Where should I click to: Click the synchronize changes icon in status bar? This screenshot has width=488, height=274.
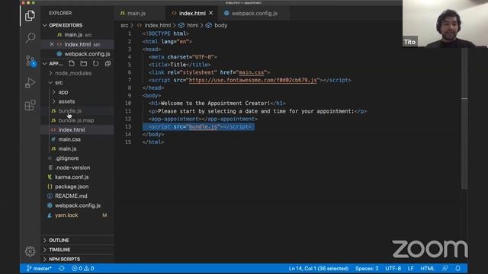click(x=62, y=269)
